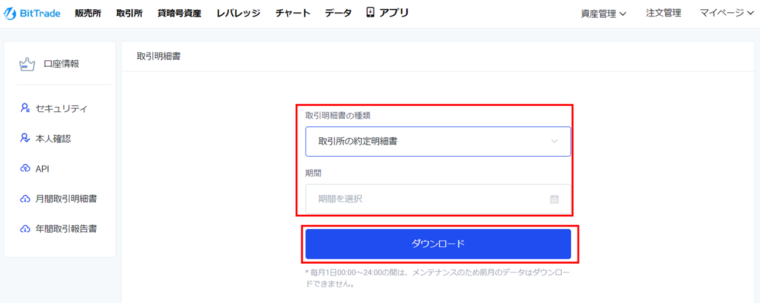Open the チャート navigation item
This screenshot has height=303, width=760.
coord(293,13)
